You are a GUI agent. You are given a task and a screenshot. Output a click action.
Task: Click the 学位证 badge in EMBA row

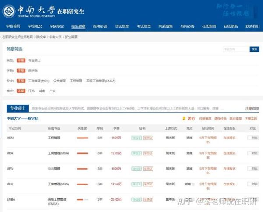[x=137, y=199]
